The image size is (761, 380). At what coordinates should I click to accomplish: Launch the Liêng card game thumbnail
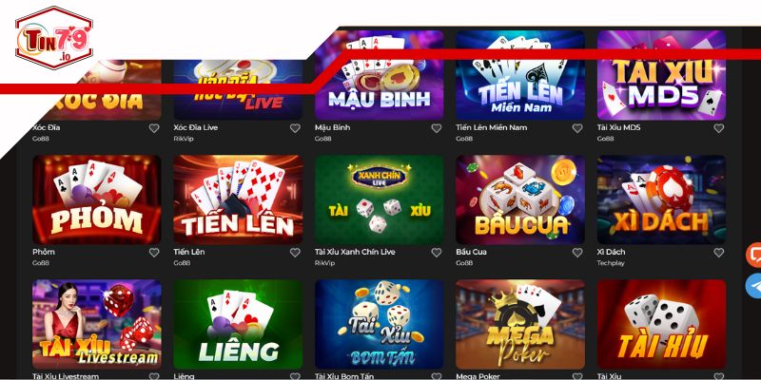[x=238, y=324]
